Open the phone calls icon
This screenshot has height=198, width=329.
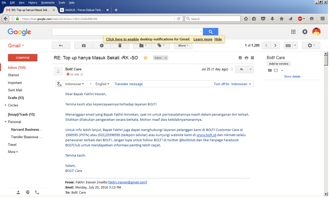pyautogui.click(x=37, y=192)
